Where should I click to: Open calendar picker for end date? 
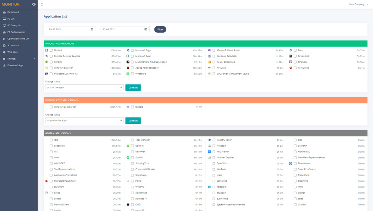point(146,29)
